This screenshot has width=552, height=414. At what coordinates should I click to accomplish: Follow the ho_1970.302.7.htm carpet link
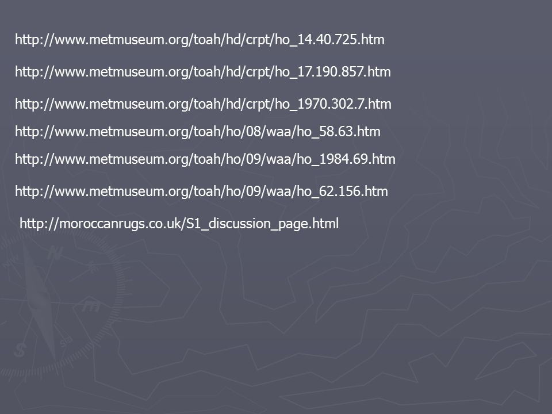[x=203, y=104]
